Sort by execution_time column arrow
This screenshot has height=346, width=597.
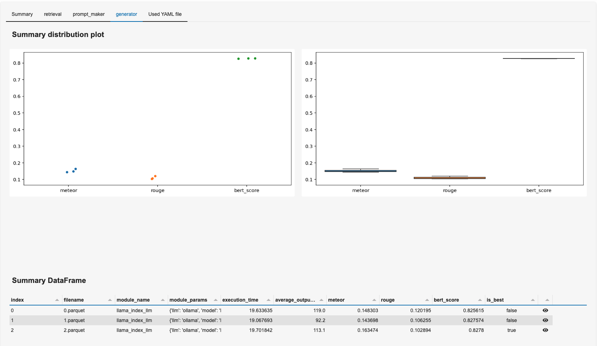tap(269, 300)
